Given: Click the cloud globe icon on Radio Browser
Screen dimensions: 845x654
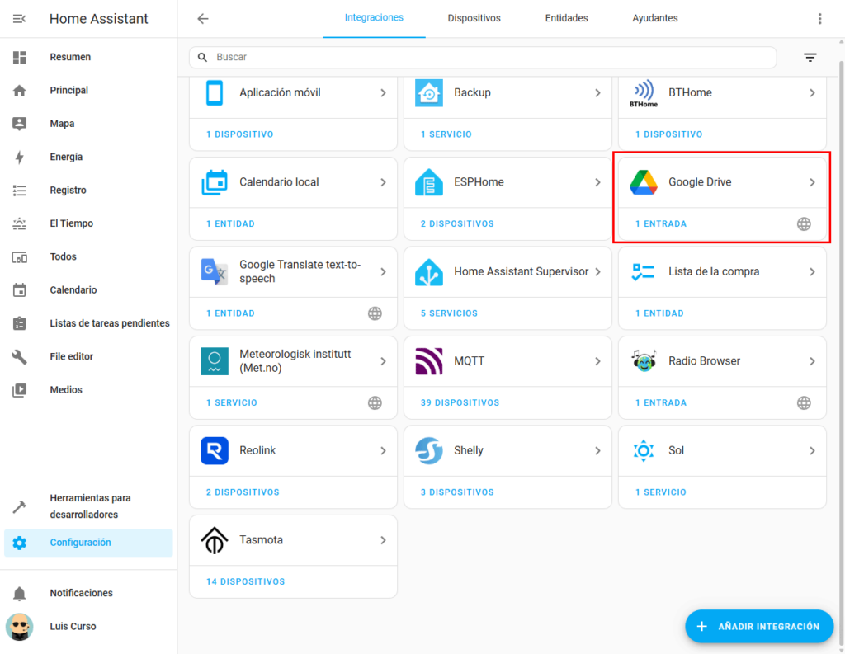Looking at the screenshot, I should pos(804,403).
